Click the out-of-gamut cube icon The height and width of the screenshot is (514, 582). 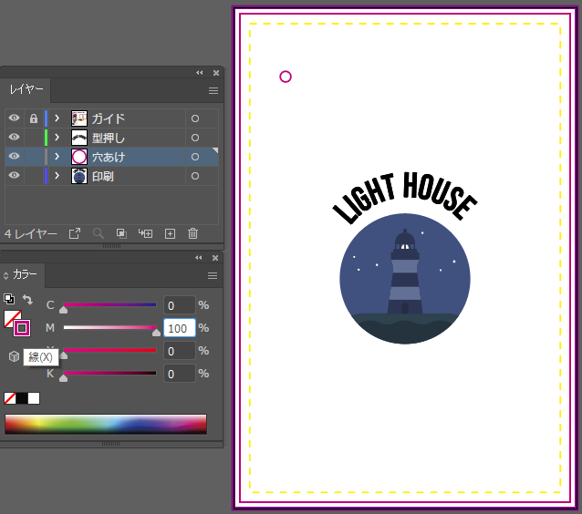[14, 356]
